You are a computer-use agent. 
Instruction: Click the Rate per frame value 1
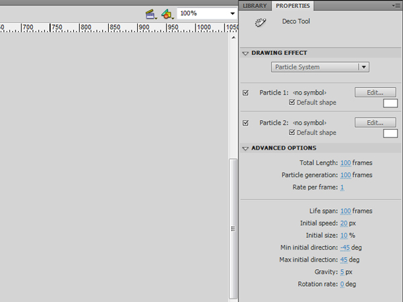coord(342,187)
